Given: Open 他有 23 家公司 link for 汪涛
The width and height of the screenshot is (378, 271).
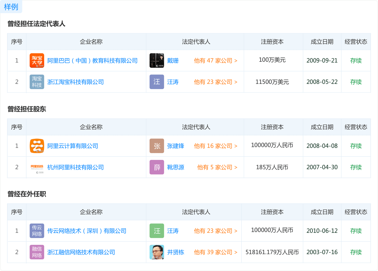Looking at the screenshot, I should [x=215, y=82].
